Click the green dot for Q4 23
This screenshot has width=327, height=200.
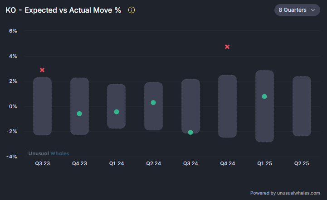[x=79, y=114]
